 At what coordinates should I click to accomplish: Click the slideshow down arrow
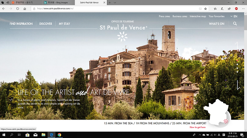[x=238, y=85]
